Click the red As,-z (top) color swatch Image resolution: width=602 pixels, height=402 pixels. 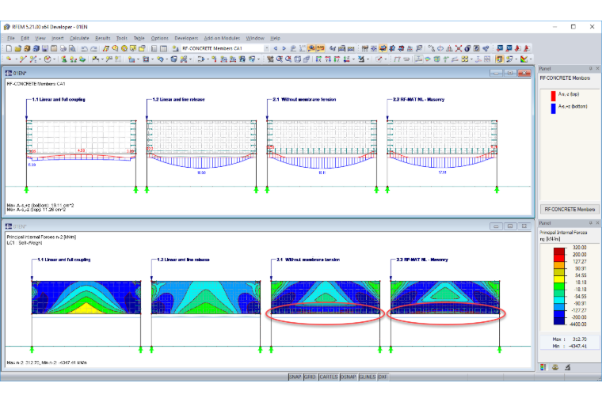553,96
